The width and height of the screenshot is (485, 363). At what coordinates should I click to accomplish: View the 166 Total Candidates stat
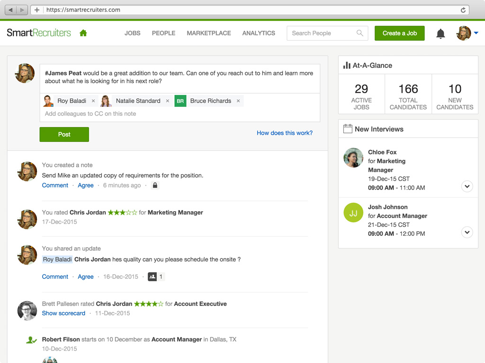coord(408,96)
